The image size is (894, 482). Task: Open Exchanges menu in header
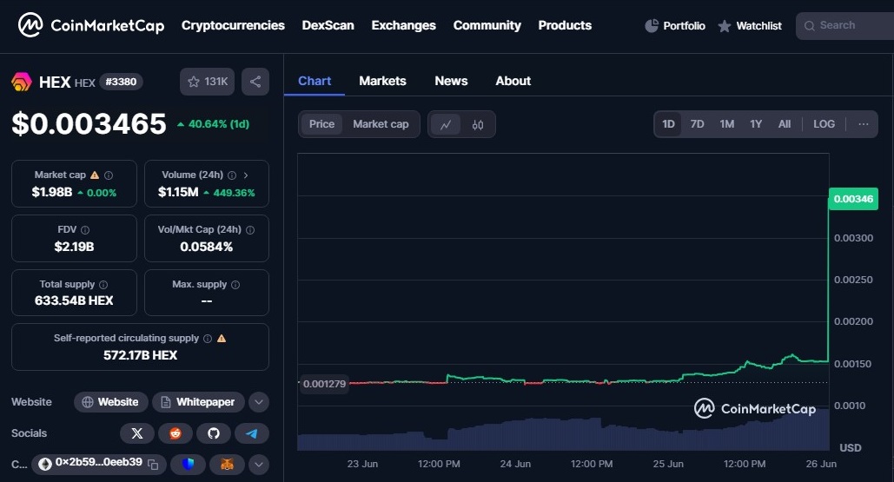[404, 26]
